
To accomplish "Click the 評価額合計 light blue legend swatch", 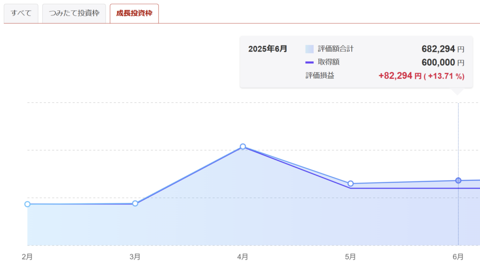I will click(x=309, y=49).
